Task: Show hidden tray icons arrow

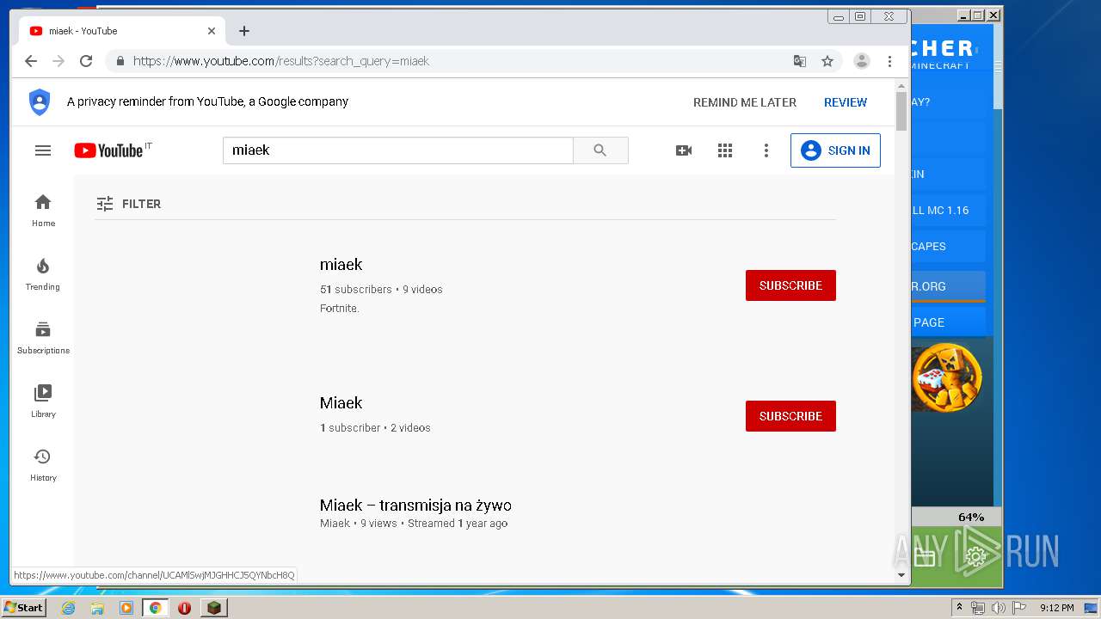Action: tap(959, 608)
